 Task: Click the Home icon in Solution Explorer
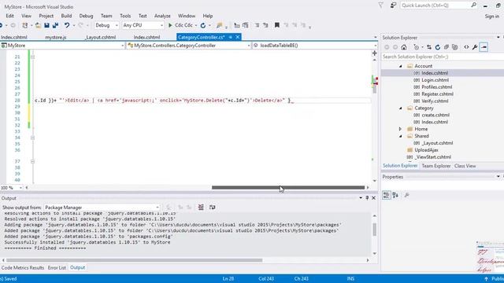404,47
